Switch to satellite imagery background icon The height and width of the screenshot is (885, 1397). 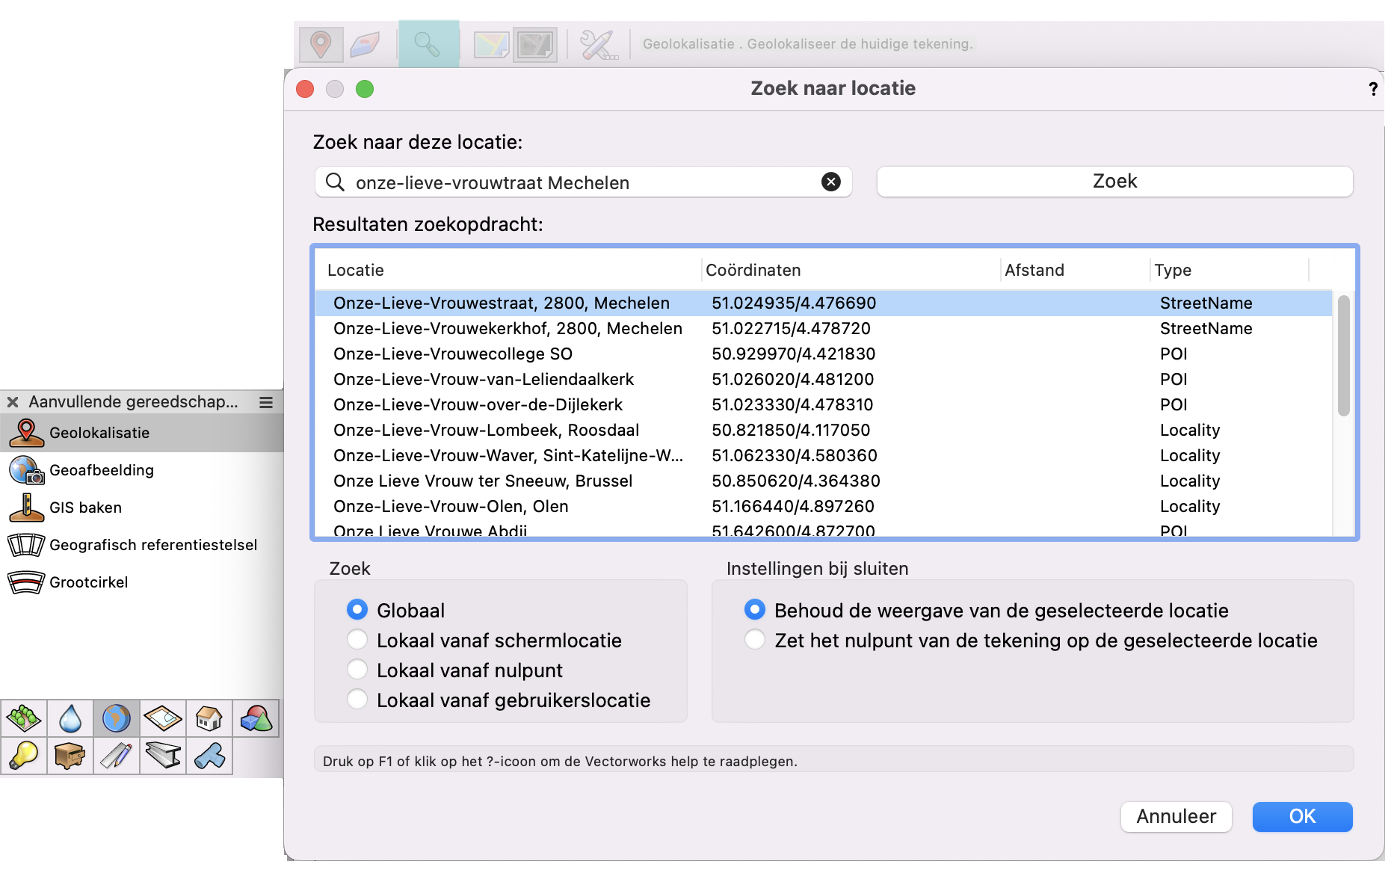point(535,45)
